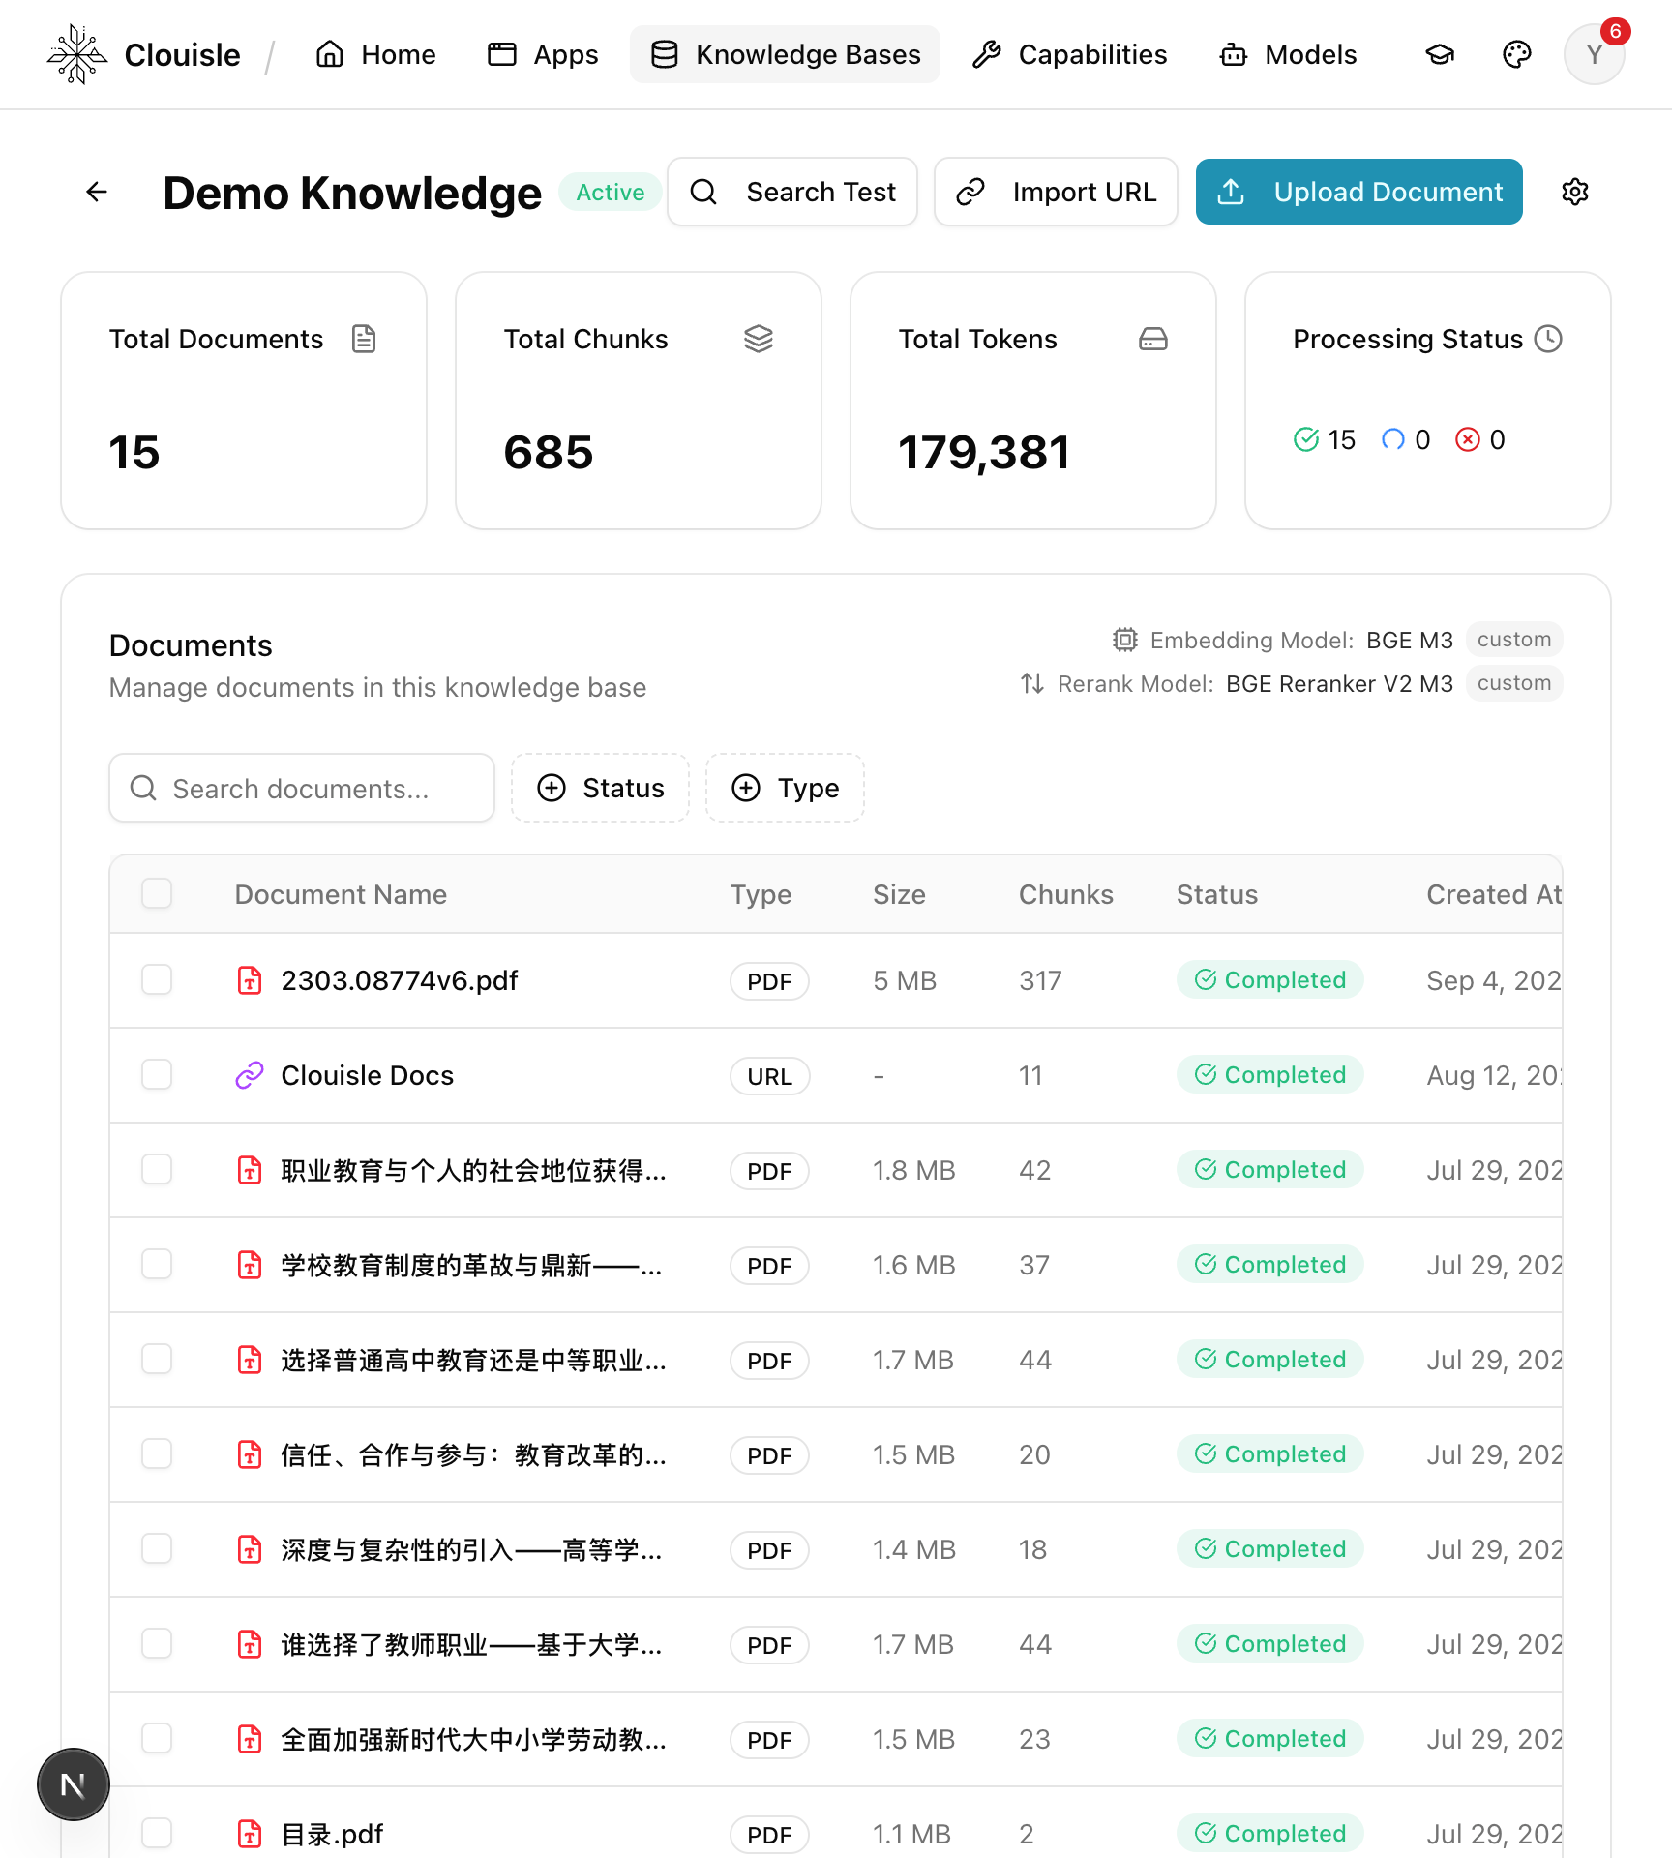1672x1858 pixels.
Task: Click the Total Chunks layers icon
Action: point(759,339)
